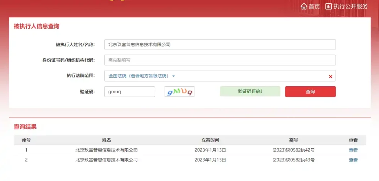Click the green 验证码正确 status box
Viewport: 379px width, 181px height.
pos(250,91)
